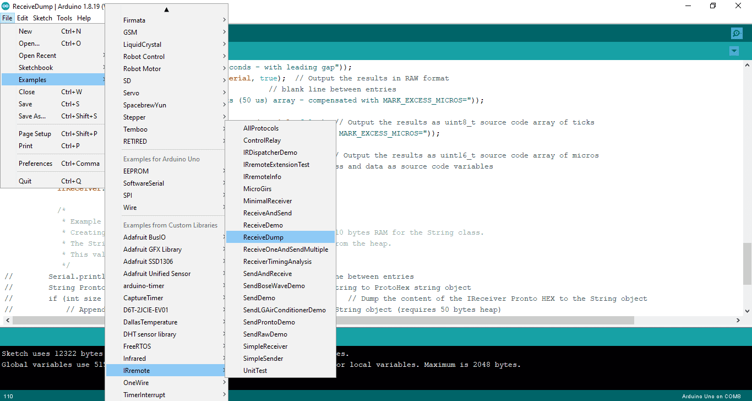Open the IRDispatcherDemo example
This screenshot has height=401, width=752.
click(281, 153)
